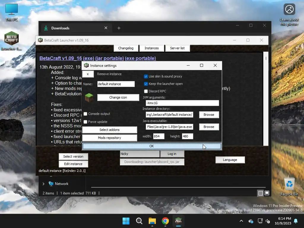Launch Google Chrome from taskbar
This screenshot has width=304, height=228.
coord(165,221)
